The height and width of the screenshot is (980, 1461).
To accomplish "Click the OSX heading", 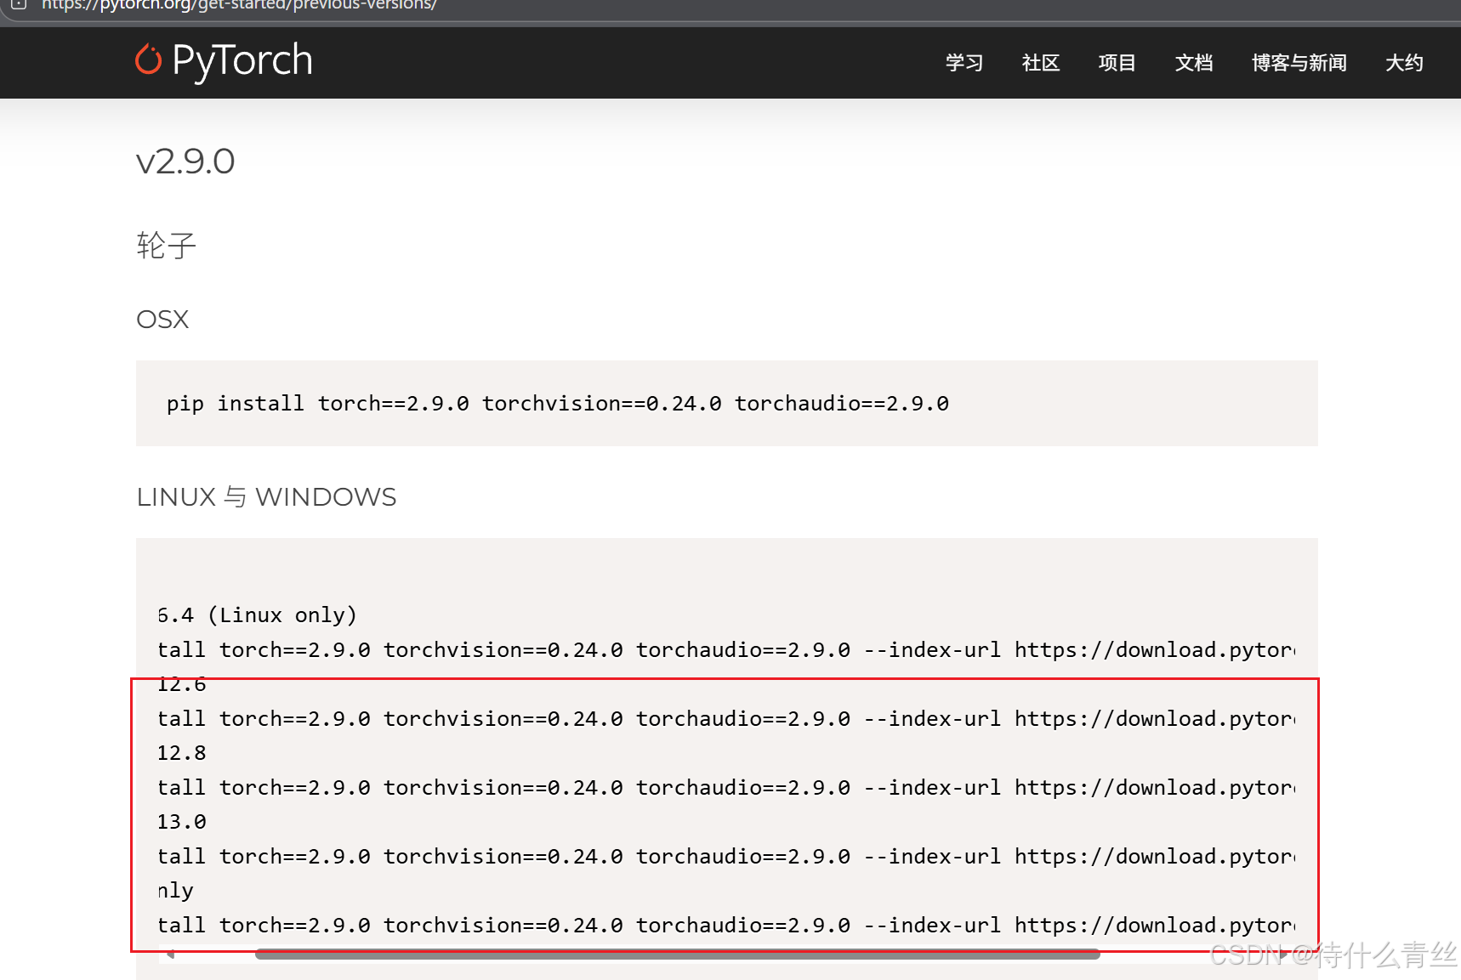I will click(x=162, y=320).
